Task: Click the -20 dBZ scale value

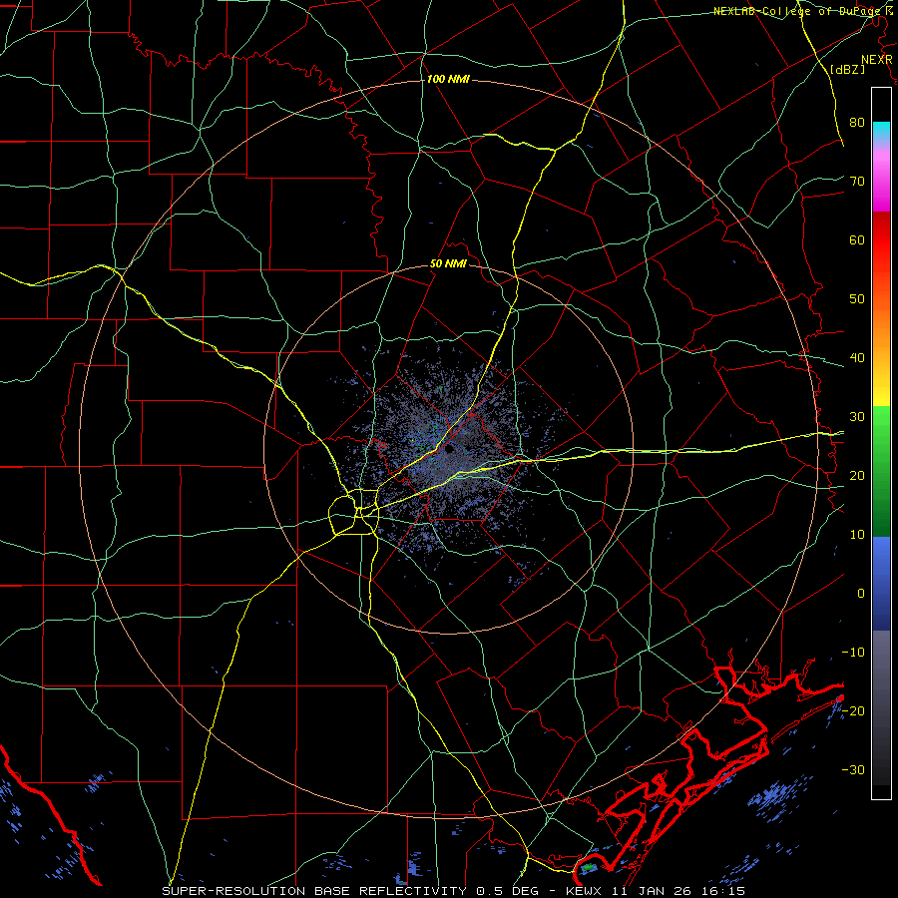Action: click(x=853, y=710)
